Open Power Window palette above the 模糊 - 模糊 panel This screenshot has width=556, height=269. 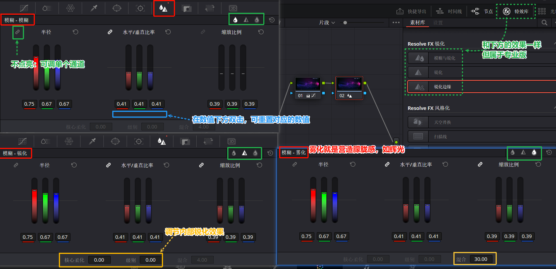coord(117,8)
